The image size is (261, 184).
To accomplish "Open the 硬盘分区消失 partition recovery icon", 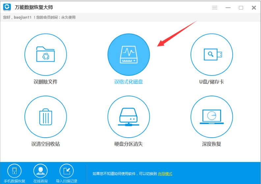I will coord(129,117).
